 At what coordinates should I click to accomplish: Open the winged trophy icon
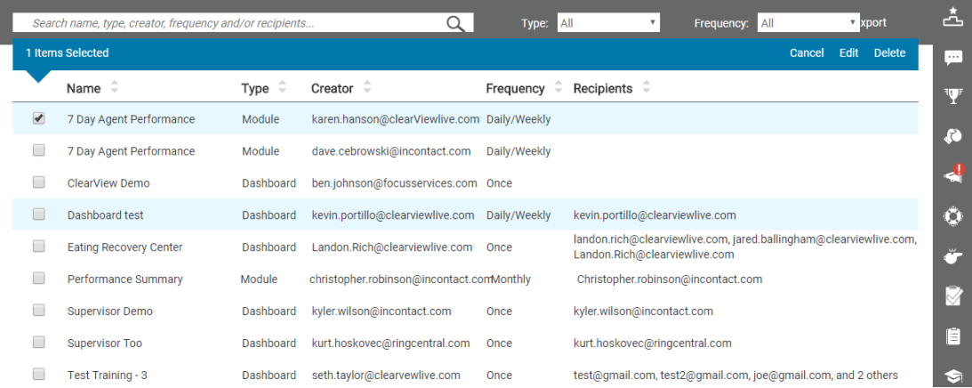point(952,96)
